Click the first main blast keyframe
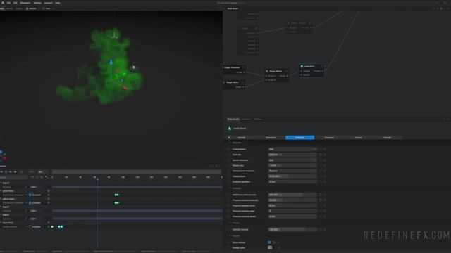Screen dimensions: 451x253 52,227
